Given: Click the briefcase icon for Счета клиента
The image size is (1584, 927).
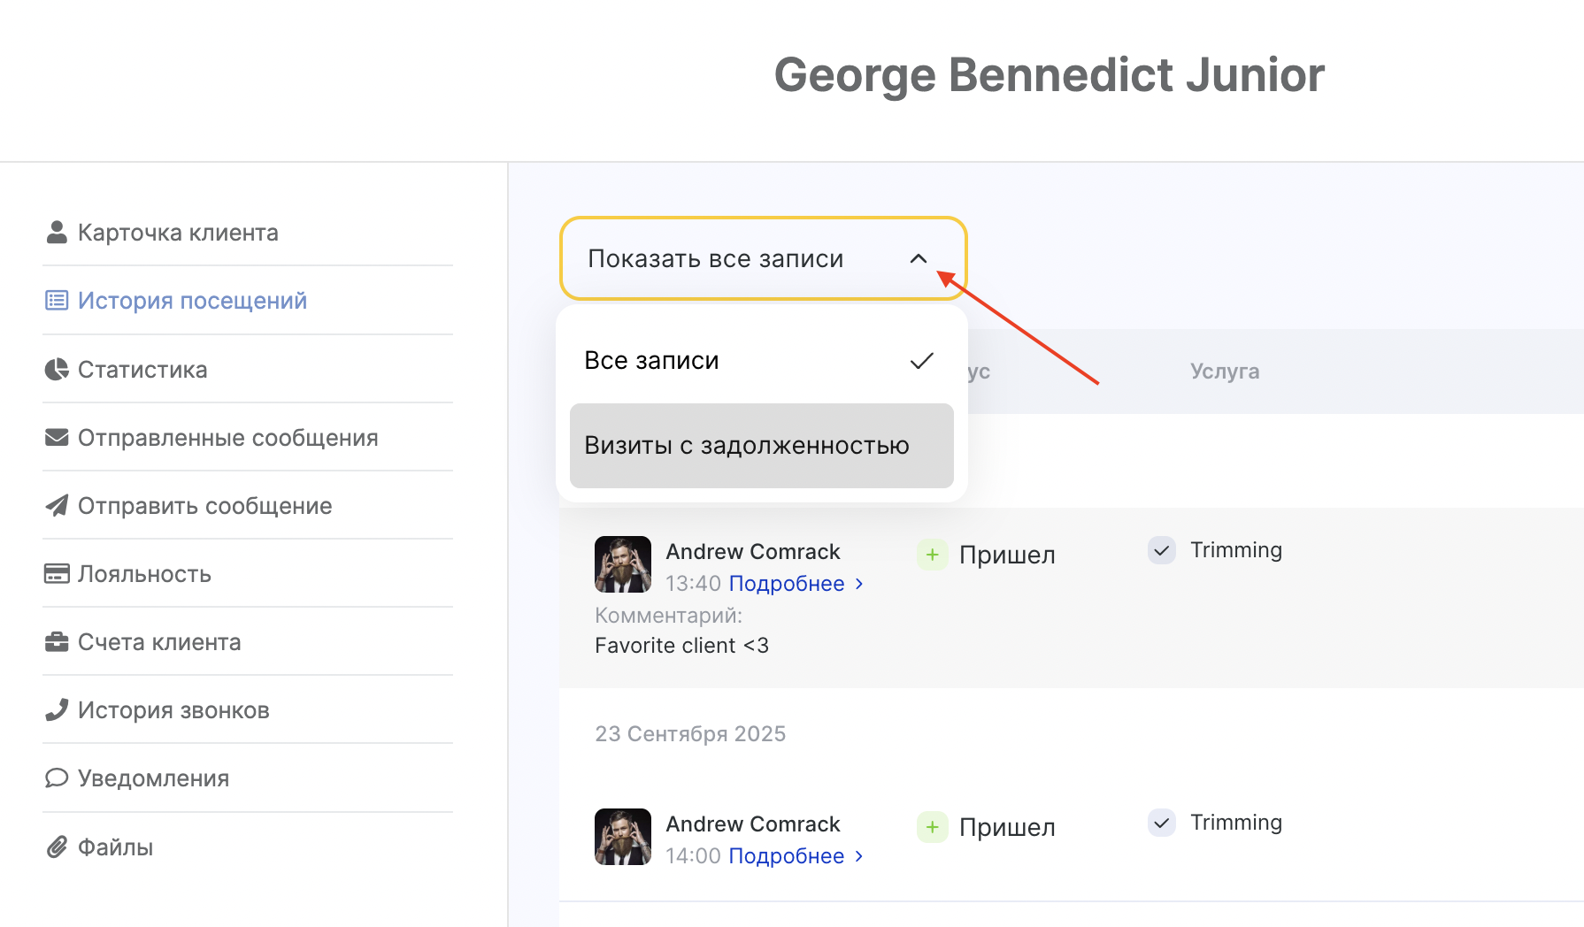Looking at the screenshot, I should click(57, 642).
